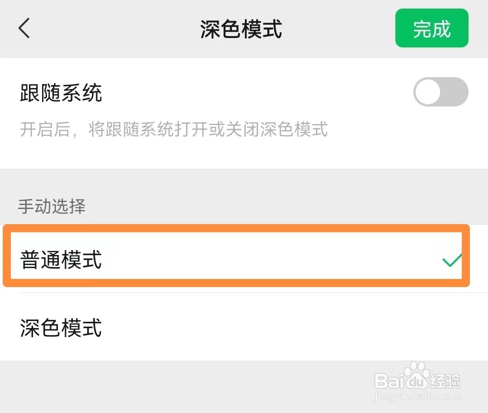Screen dimensions: 488x413
Task: Click the 经验 watermark text
Action: click(x=445, y=381)
